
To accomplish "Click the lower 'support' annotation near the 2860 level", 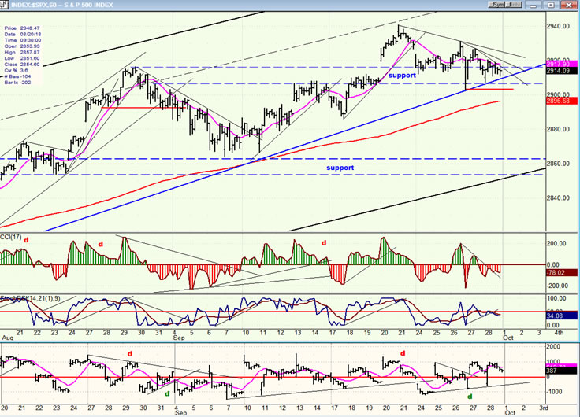I will point(340,168).
